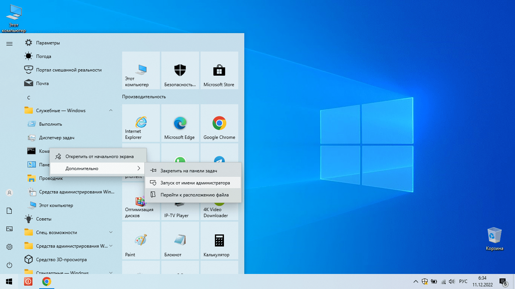Open the Калькулятор tile
Screen dimensions: 515x289
(219, 240)
